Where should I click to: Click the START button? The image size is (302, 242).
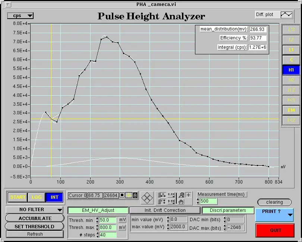coord(18,197)
